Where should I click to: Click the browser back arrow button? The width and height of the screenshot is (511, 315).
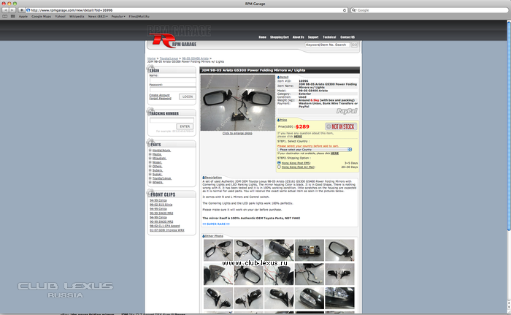[x=4, y=10]
